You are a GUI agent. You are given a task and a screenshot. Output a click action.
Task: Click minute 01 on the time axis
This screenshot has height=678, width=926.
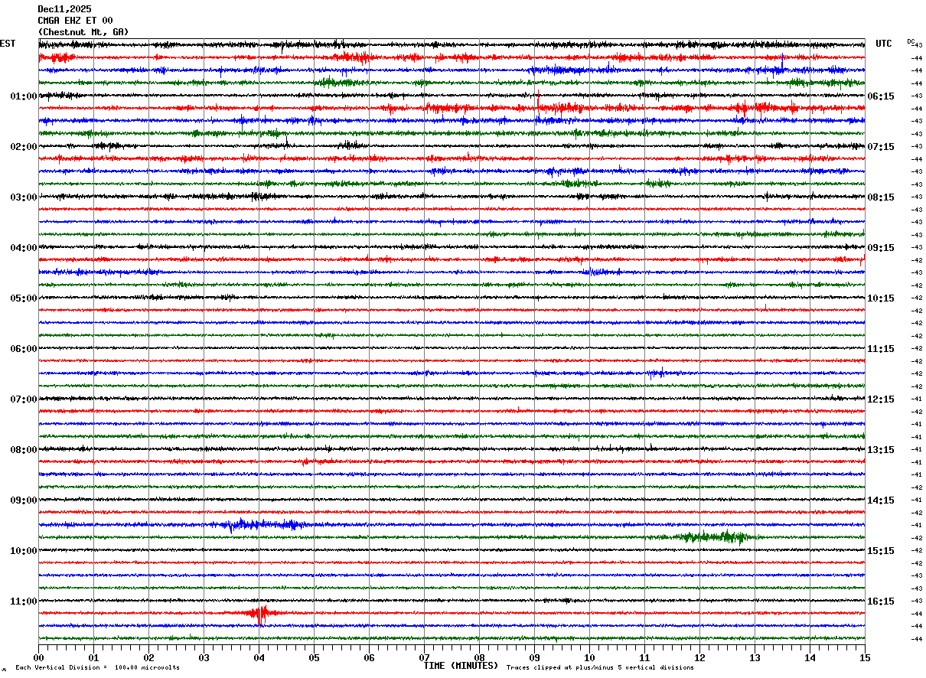point(93,657)
